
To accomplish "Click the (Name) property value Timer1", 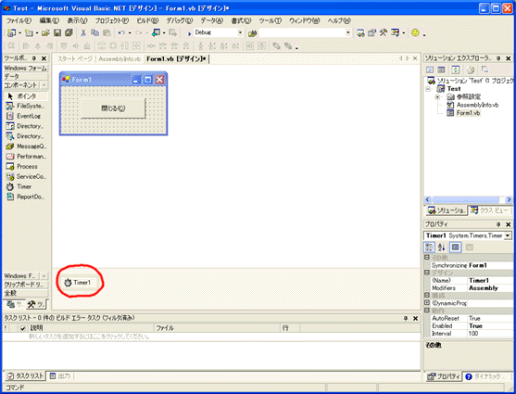I will click(x=490, y=280).
